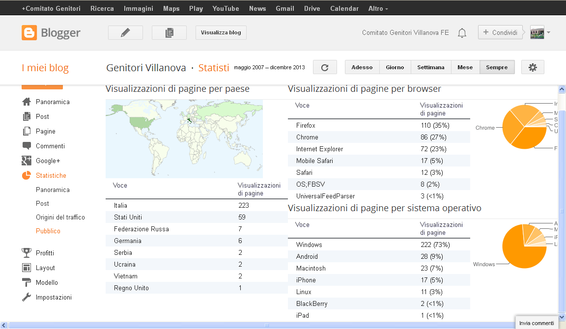566x329 pixels.
Task: Click Invia commenti feedback button
Action: tap(537, 323)
